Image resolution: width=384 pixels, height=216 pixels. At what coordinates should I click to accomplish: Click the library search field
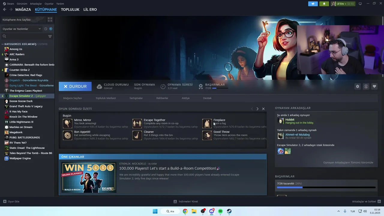pyautogui.click(x=25, y=36)
